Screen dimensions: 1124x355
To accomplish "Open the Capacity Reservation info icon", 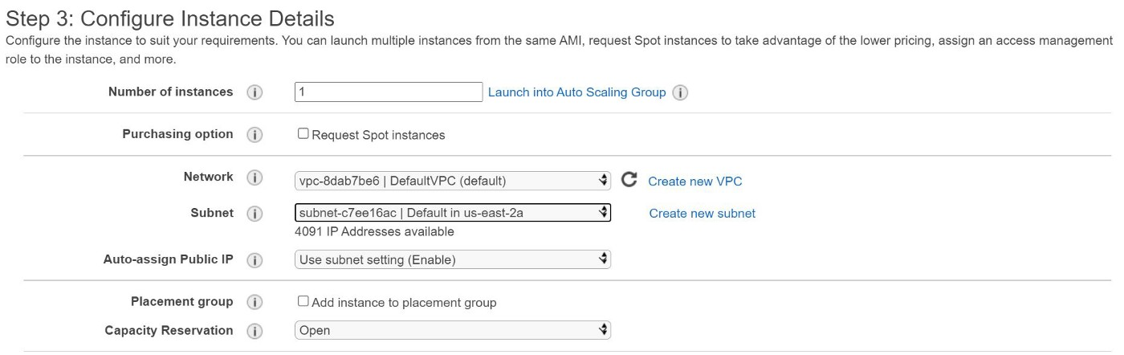I will pyautogui.click(x=255, y=331).
